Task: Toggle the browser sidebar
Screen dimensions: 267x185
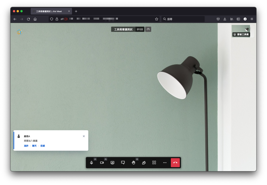Action: point(238,19)
